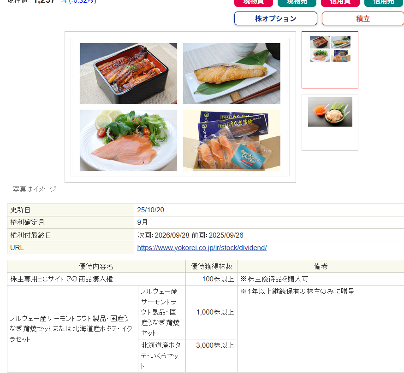Click the orange 積立 button
404x373 pixels.
point(362,18)
